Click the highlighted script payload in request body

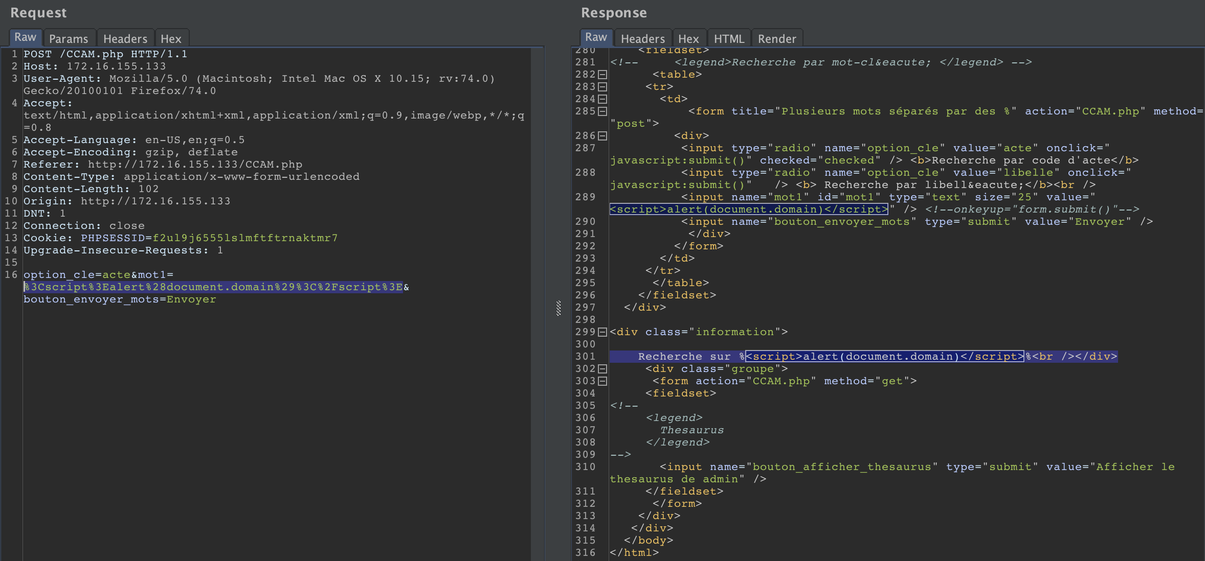coord(213,287)
